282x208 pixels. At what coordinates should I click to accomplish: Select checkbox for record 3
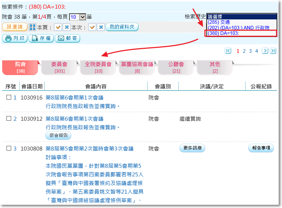coord(9,148)
